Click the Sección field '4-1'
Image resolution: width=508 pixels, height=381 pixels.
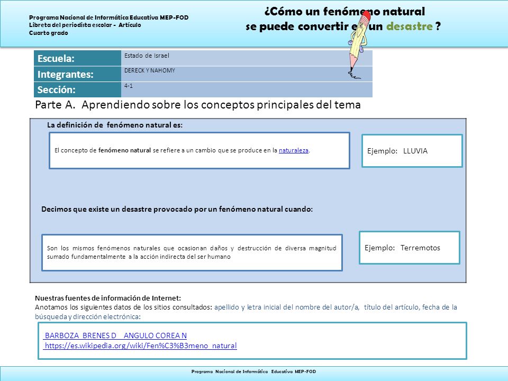(x=247, y=89)
